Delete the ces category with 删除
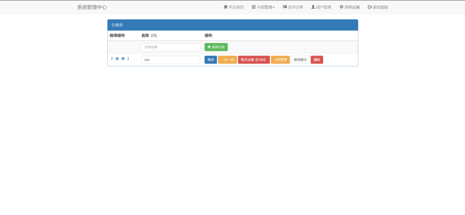This screenshot has width=465, height=215. (x=317, y=60)
